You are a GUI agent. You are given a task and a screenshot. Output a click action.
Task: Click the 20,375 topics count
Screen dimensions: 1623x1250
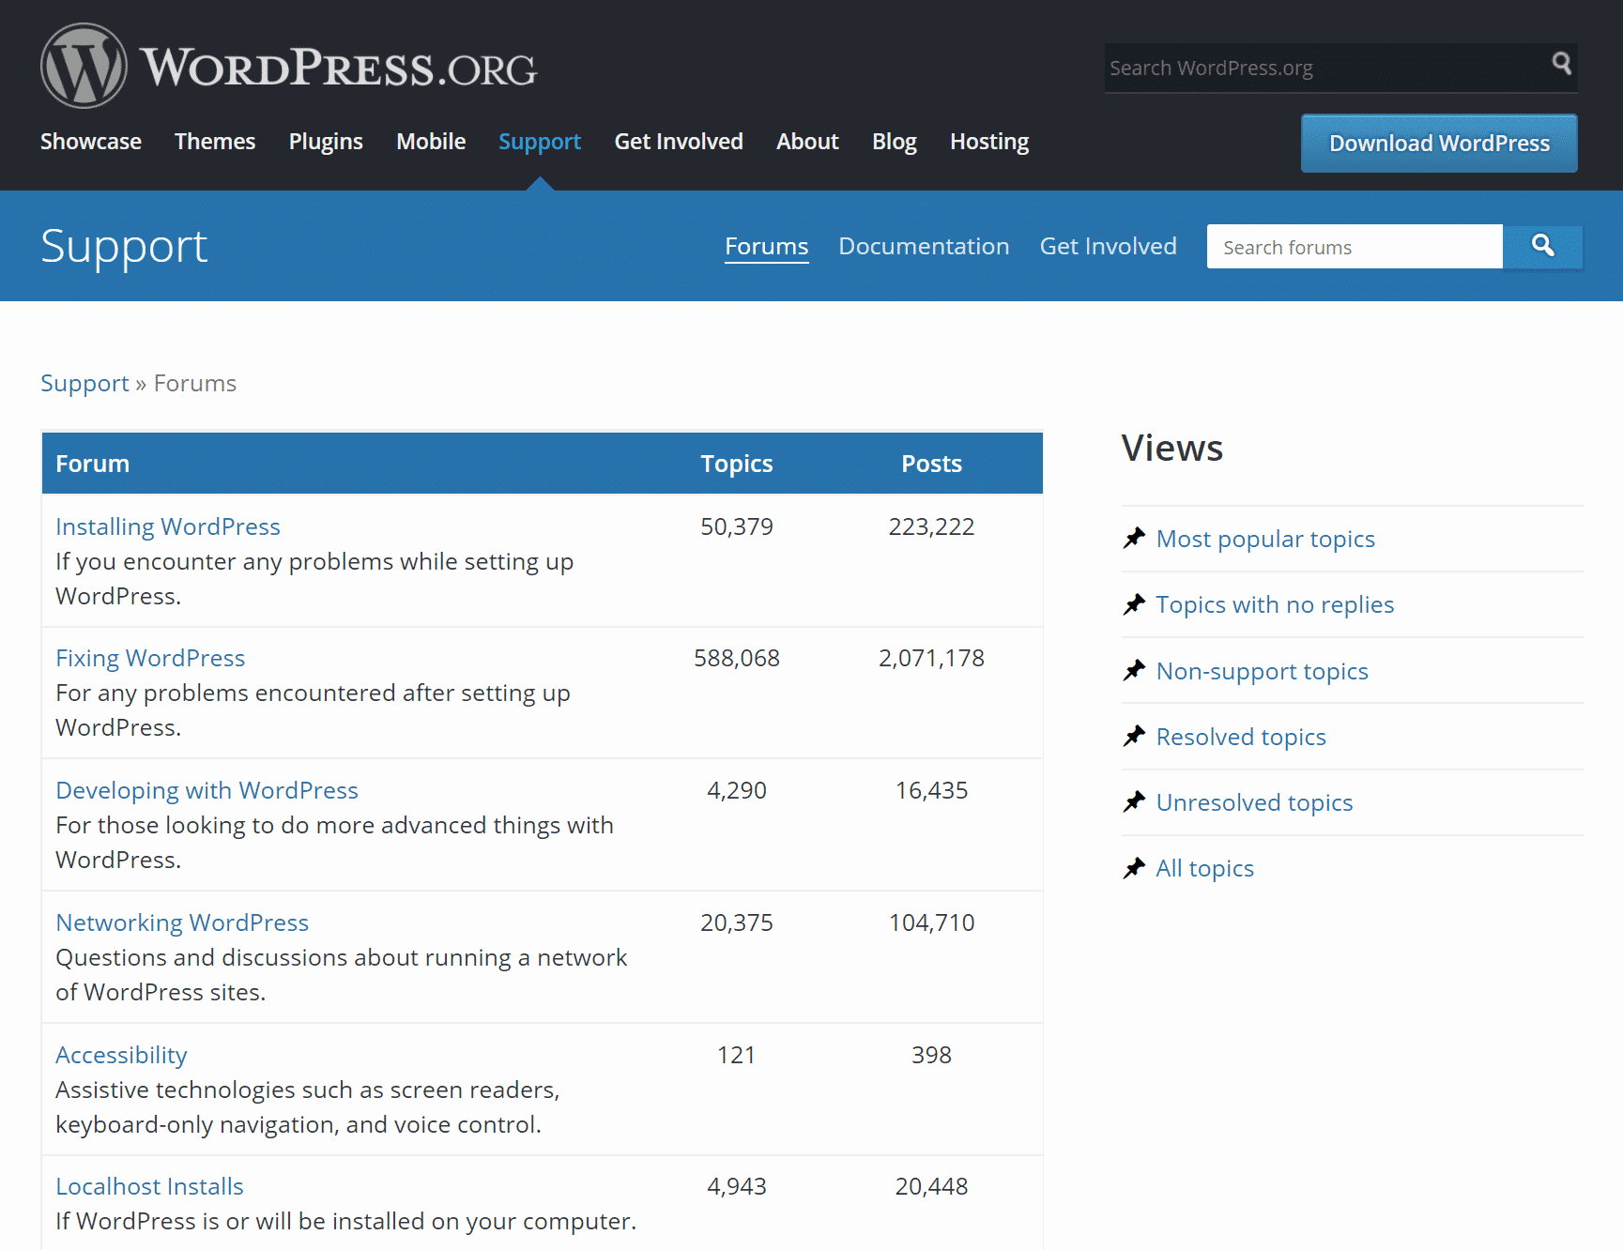[x=737, y=922]
